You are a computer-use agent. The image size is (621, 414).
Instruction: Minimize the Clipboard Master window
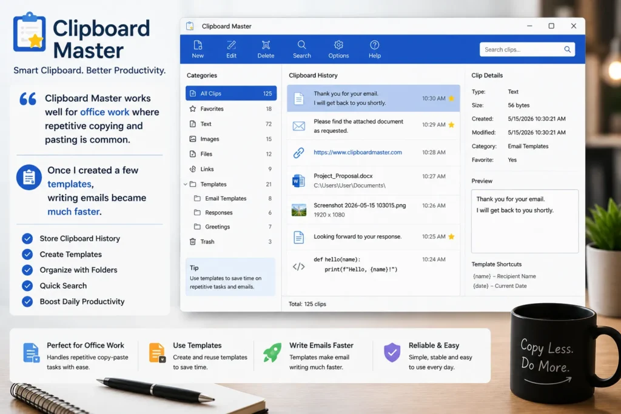529,25
